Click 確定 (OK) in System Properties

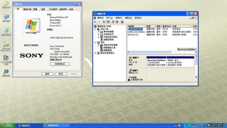(47, 74)
